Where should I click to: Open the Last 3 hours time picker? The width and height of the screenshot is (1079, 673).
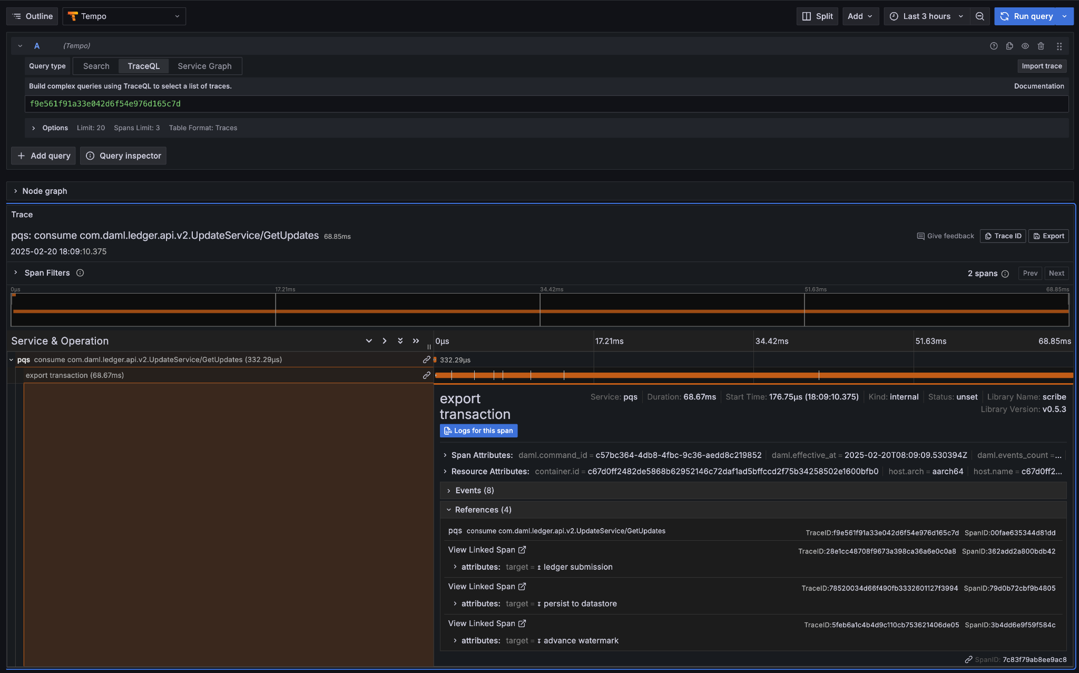click(925, 16)
